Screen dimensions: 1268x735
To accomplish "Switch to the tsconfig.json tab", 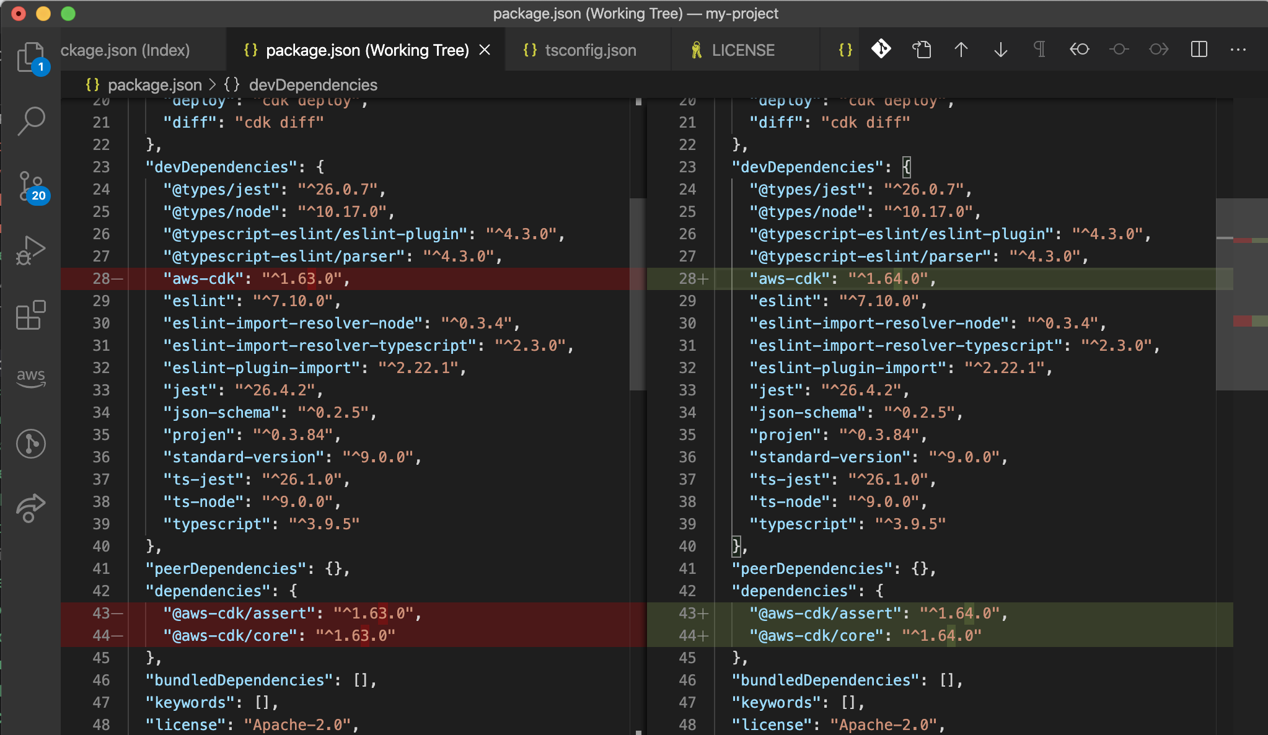I will pyautogui.click(x=589, y=50).
